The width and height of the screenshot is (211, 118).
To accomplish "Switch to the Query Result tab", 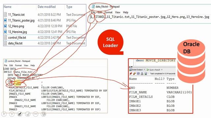I will (155, 70).
